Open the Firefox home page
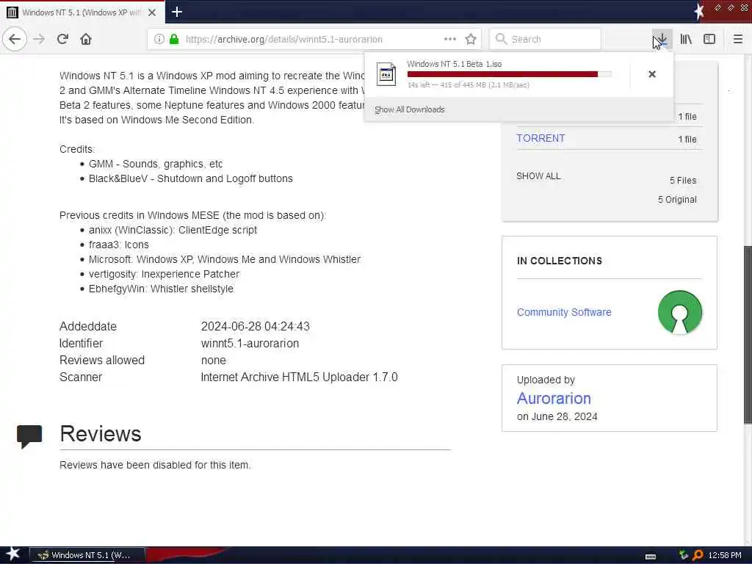This screenshot has height=564, width=752. click(x=86, y=39)
